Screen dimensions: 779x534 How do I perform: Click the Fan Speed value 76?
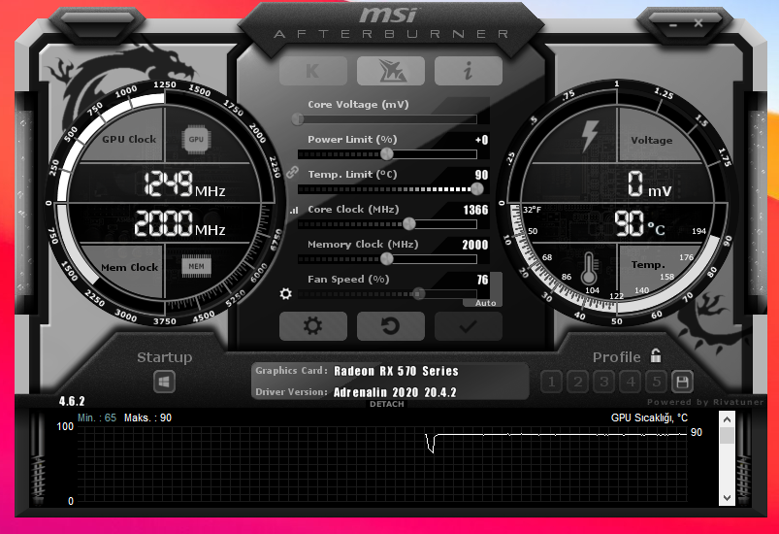pyautogui.click(x=482, y=280)
